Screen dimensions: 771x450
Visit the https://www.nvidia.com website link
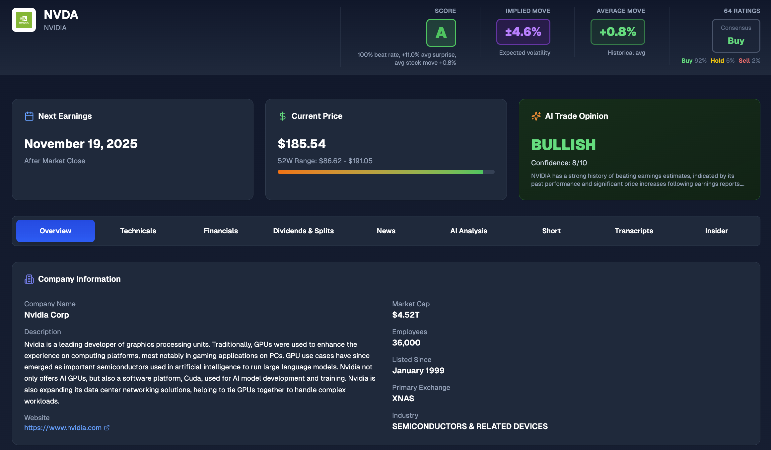coord(63,427)
